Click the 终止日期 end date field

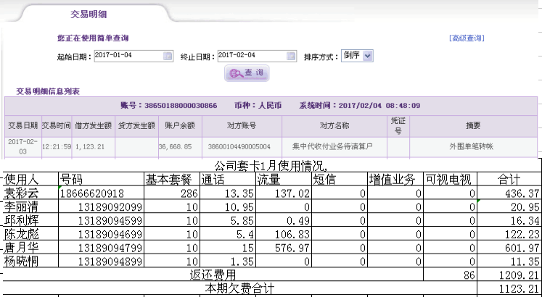tap(251, 56)
